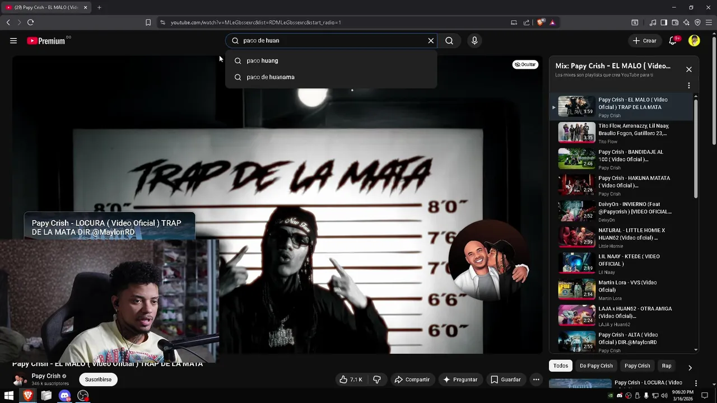Image resolution: width=717 pixels, height=403 pixels.
Task: Click the browser address bar URL
Action: [256, 22]
